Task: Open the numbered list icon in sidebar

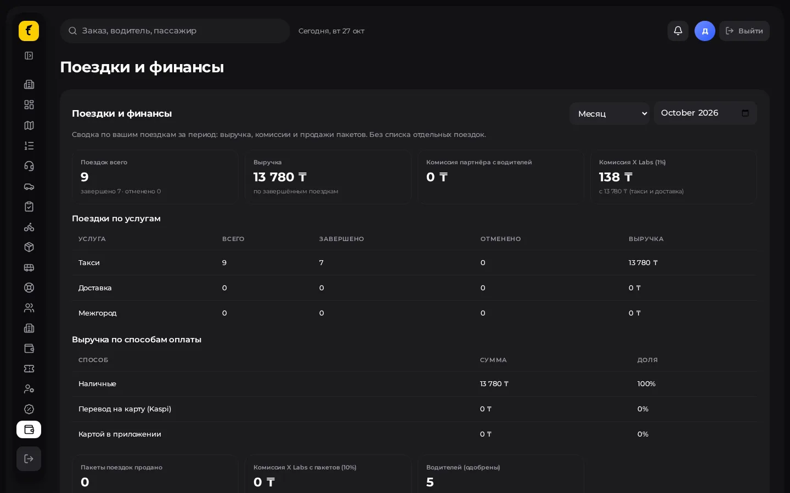Action: 29,146
